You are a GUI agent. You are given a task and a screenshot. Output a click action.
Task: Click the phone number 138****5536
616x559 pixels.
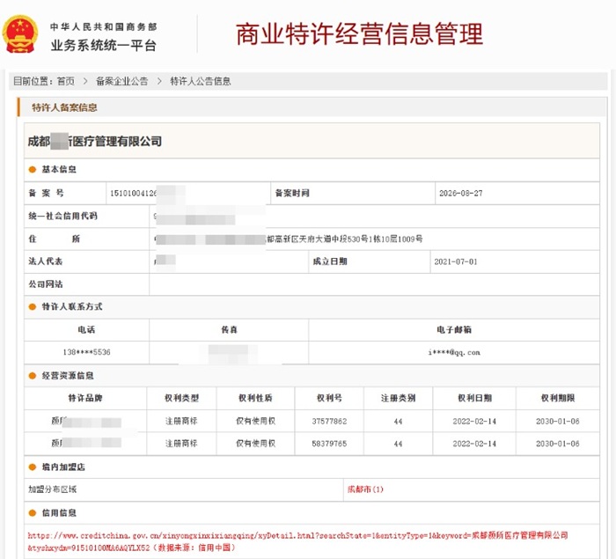(86, 352)
